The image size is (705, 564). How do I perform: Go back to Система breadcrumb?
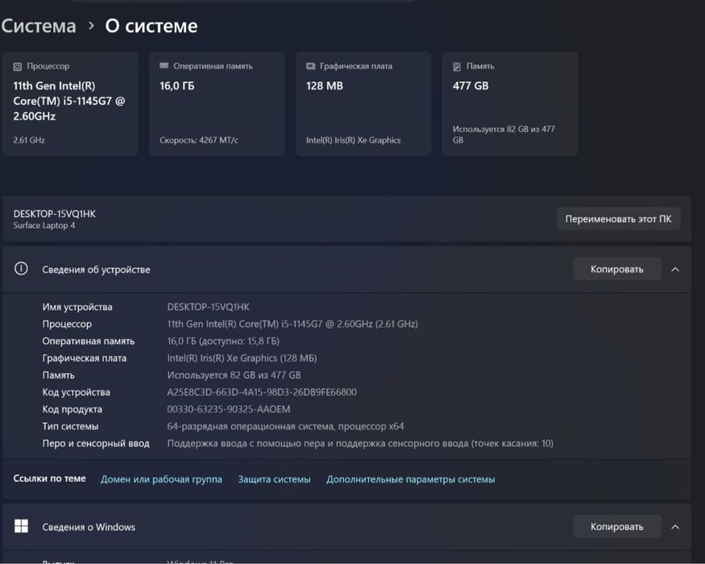38,26
